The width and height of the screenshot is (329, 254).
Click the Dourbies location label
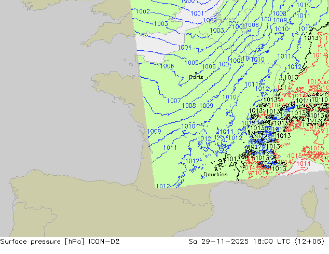click(x=215, y=174)
